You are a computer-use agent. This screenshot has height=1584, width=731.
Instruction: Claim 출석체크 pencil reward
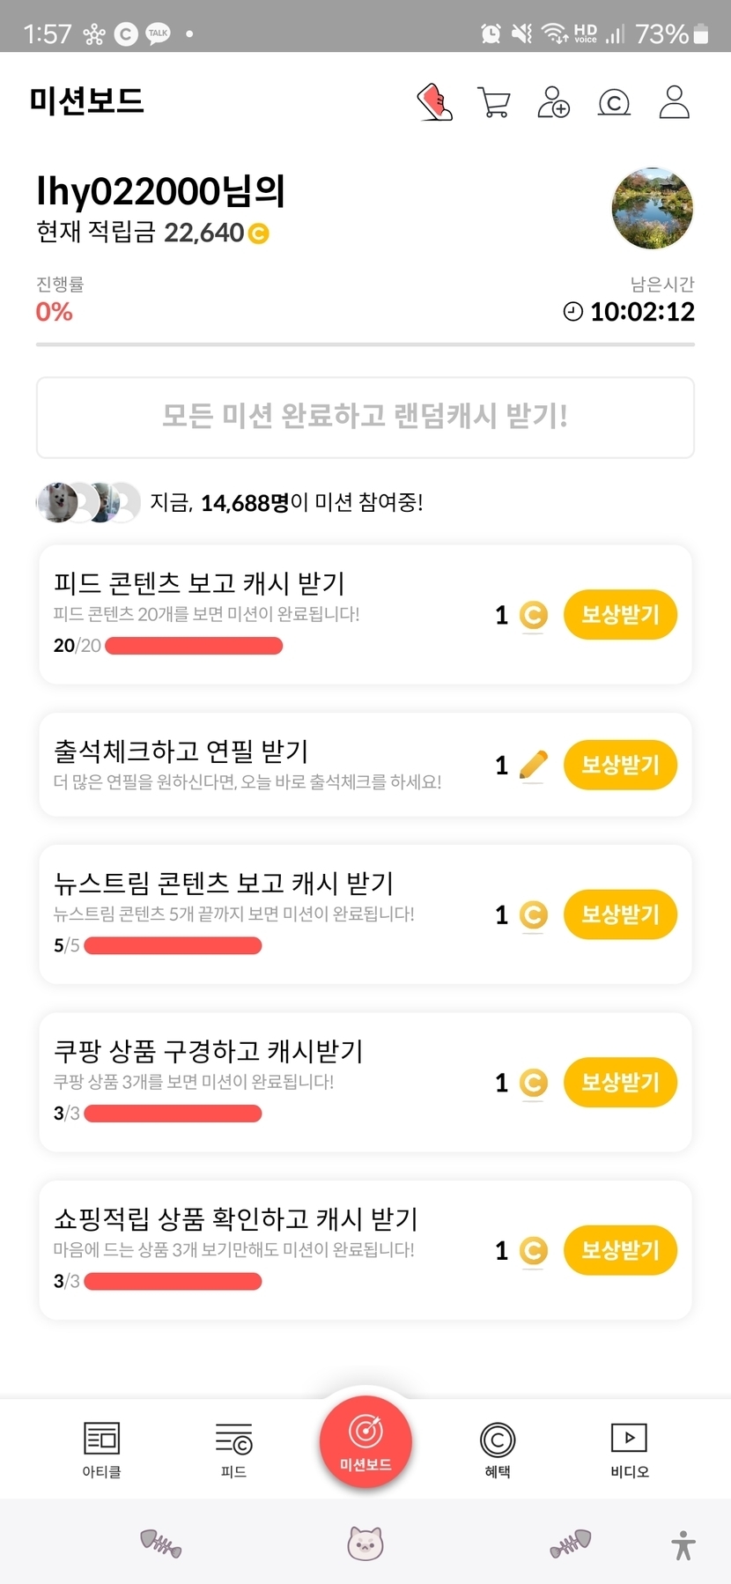[620, 765]
